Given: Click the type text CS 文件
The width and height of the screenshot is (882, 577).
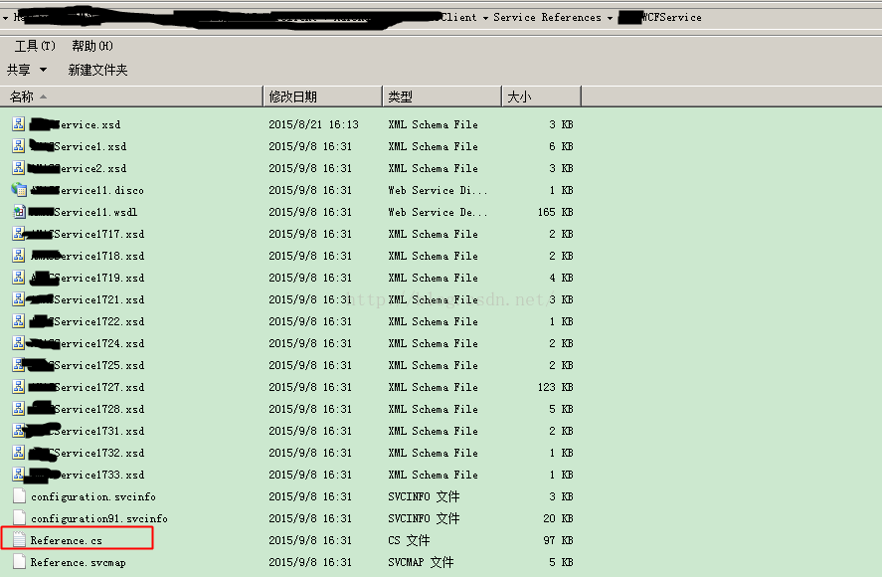Looking at the screenshot, I should (x=409, y=540).
